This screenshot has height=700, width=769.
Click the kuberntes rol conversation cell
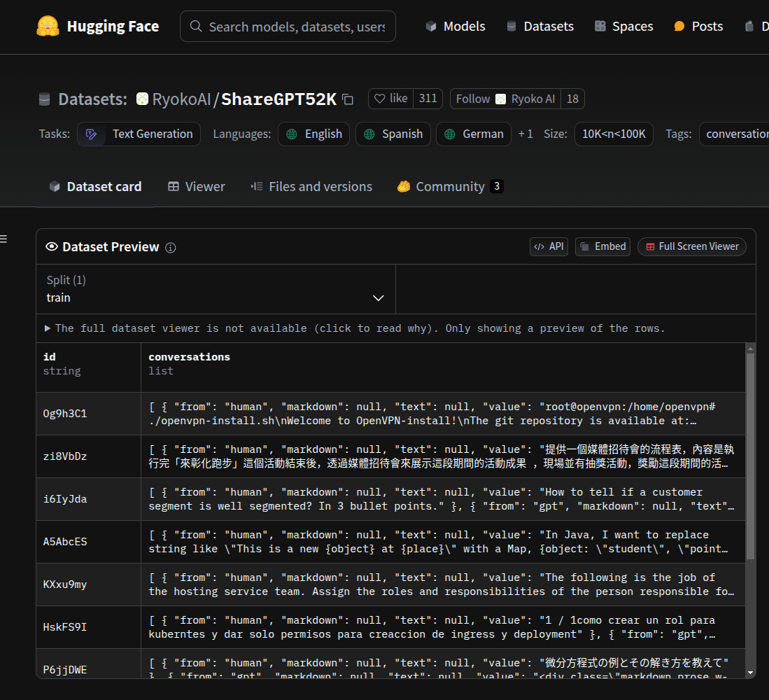[x=443, y=627]
